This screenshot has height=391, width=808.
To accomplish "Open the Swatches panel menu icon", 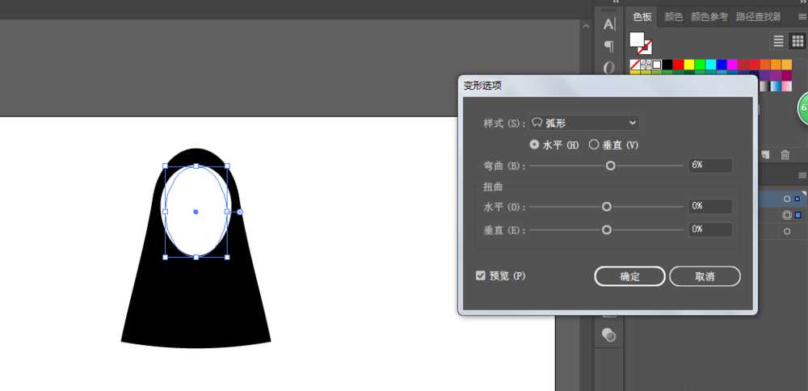I will [x=802, y=17].
